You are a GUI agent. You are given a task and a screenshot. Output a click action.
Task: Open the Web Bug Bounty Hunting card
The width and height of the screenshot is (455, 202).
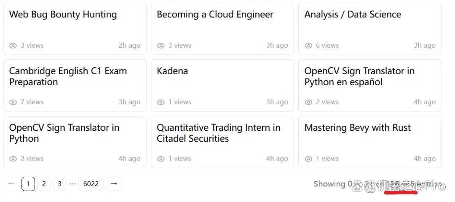coord(75,29)
